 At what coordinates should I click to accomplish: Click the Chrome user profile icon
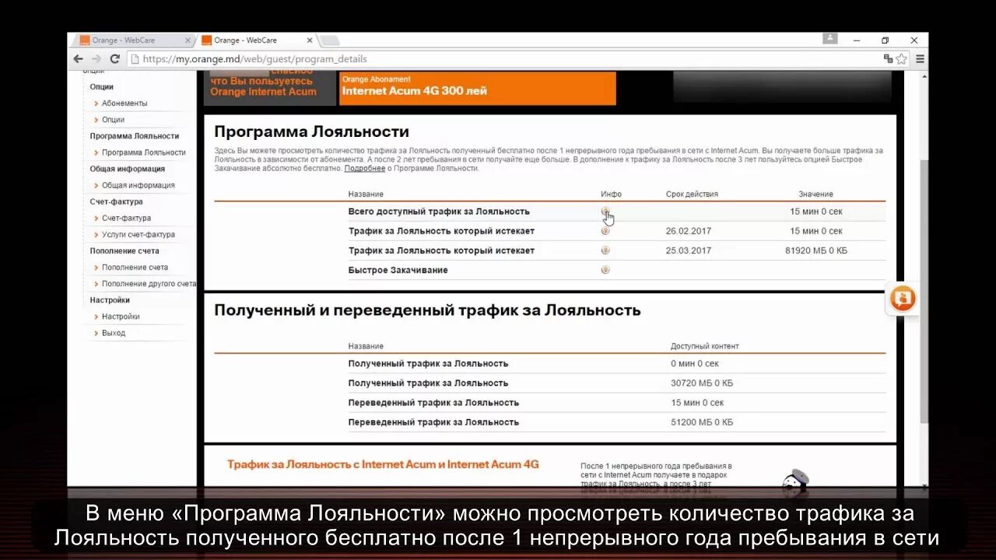(831, 38)
